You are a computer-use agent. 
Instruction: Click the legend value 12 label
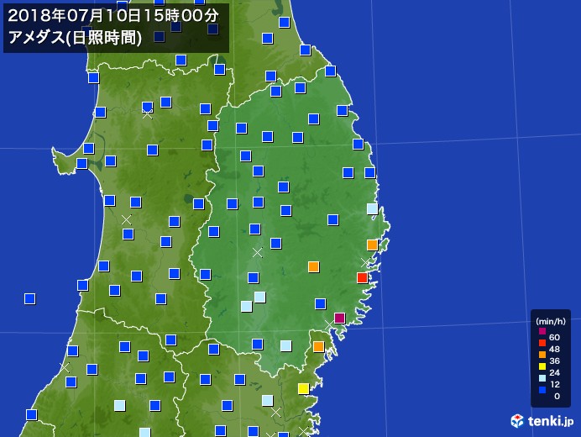click(x=554, y=384)
